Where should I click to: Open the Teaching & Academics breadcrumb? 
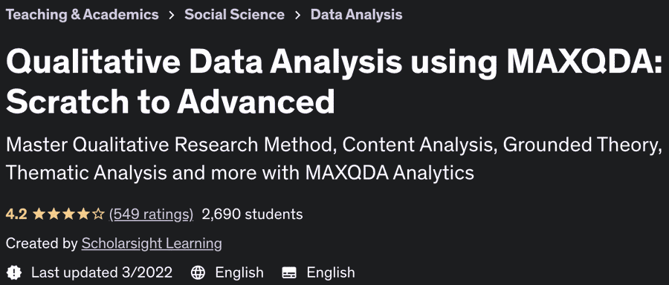click(x=83, y=15)
